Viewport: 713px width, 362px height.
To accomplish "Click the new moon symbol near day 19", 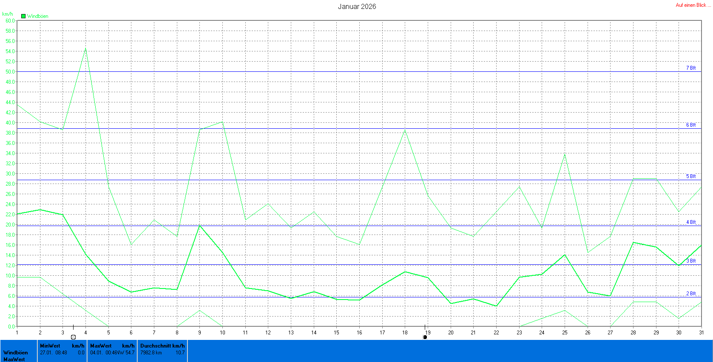I will [425, 337].
